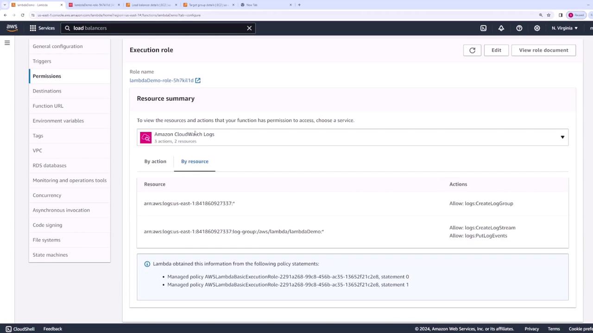The width and height of the screenshot is (593, 333).
Task: Click View role document button
Action: click(543, 50)
